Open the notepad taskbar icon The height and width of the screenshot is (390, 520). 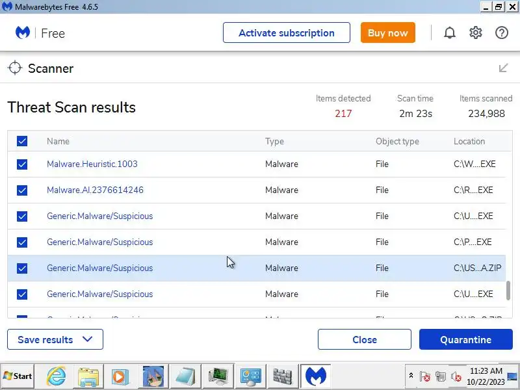[185, 376]
